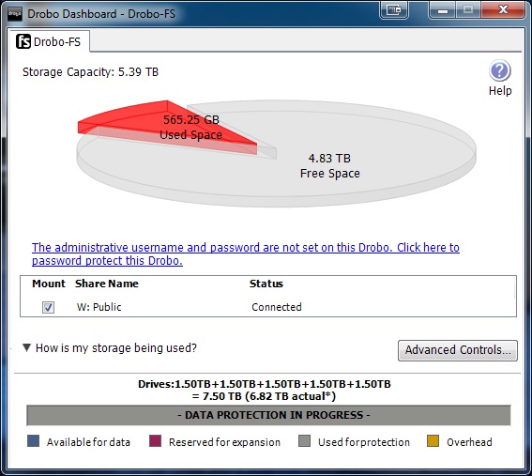Viewport: 532px width, 476px height.
Task: Click the gray Used for protection swatch
Action: coord(304,441)
